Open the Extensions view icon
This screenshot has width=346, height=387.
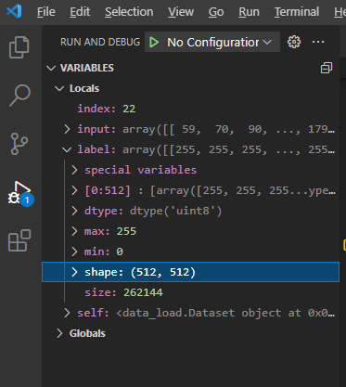(x=19, y=240)
